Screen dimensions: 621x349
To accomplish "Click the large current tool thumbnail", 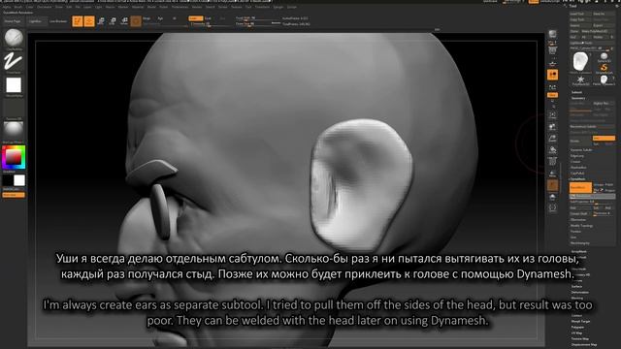I will pyautogui.click(x=580, y=62).
